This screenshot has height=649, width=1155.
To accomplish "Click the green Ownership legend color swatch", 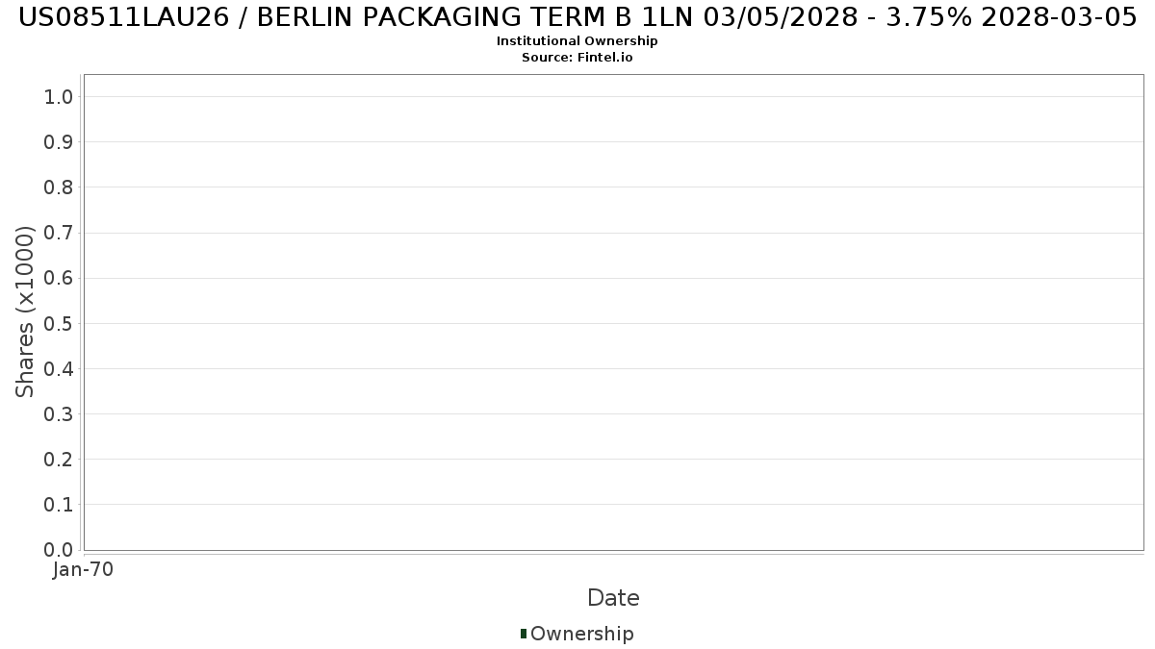I will [524, 634].
